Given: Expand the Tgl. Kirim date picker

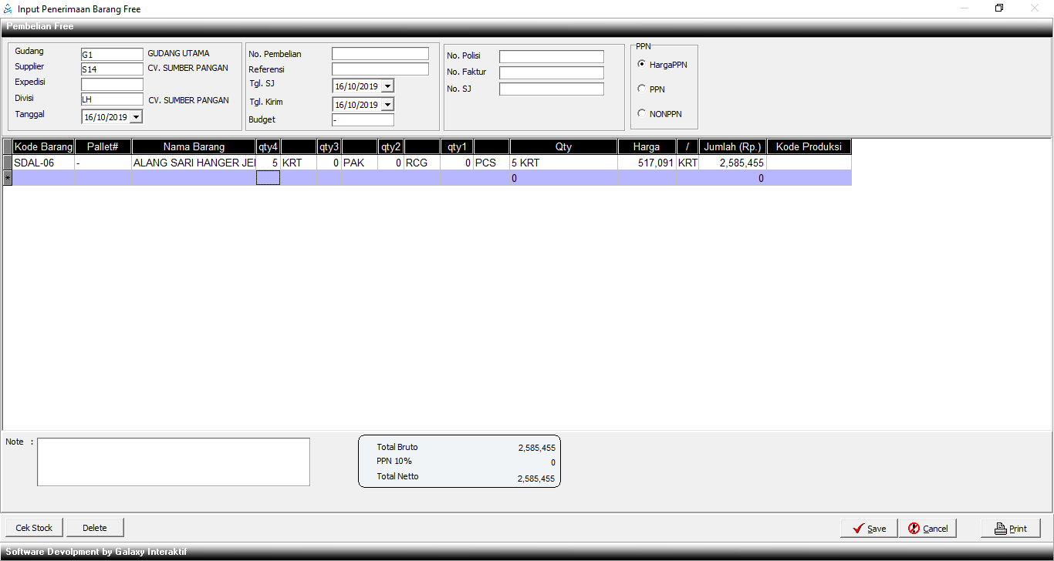Looking at the screenshot, I should 387,105.
